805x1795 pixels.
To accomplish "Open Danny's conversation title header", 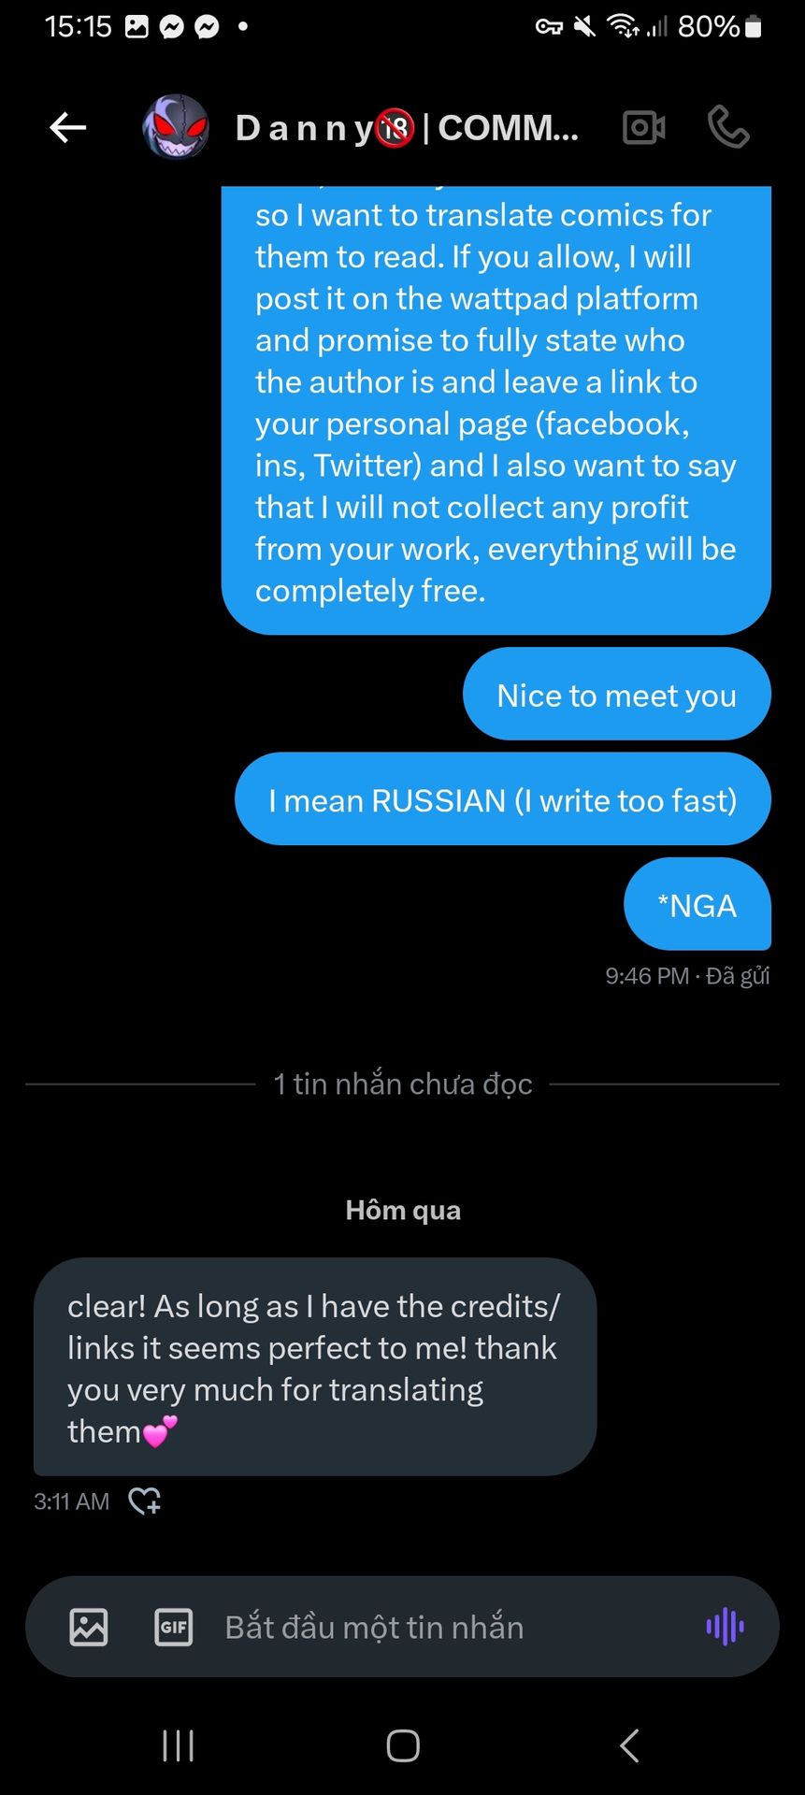I will tap(407, 127).
